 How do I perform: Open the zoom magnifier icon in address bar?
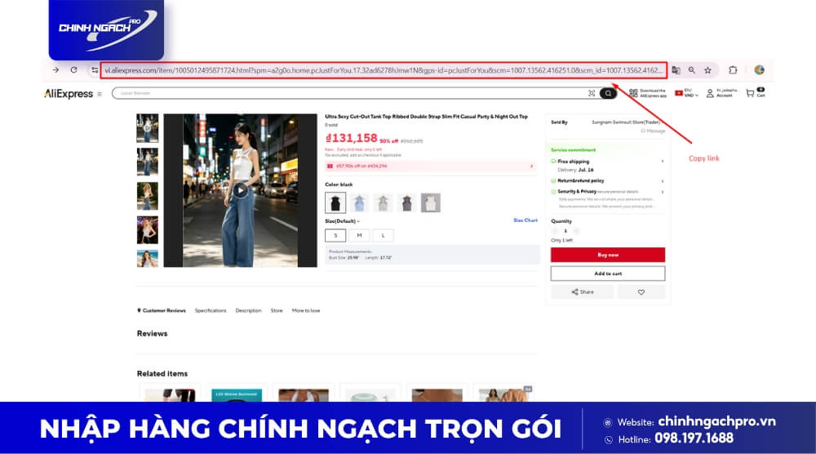[x=692, y=69]
